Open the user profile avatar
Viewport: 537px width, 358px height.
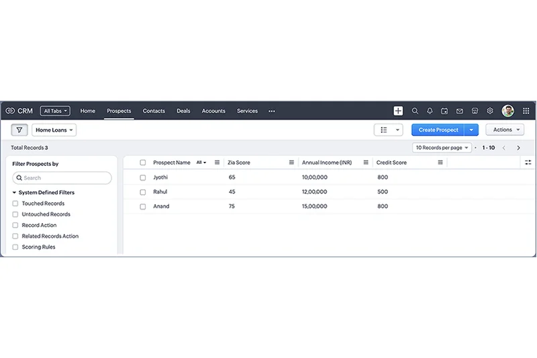pyautogui.click(x=507, y=111)
